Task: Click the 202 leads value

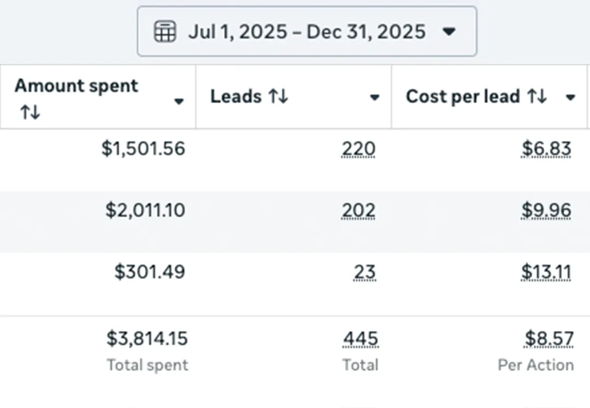Action: 358,210
